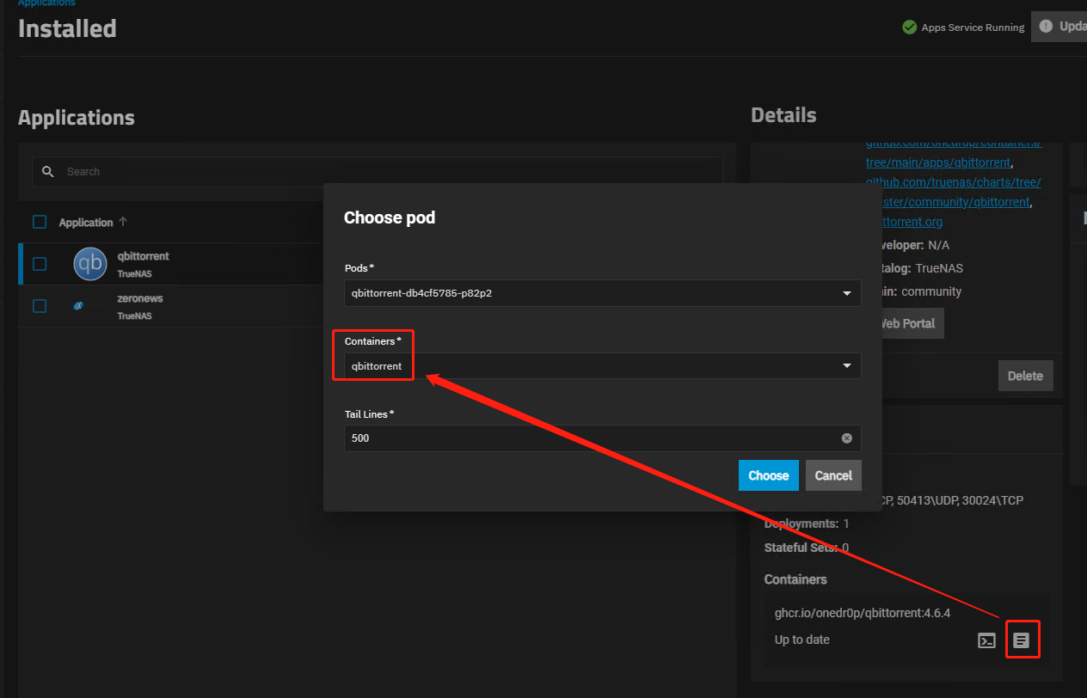Image resolution: width=1087 pixels, height=698 pixels.
Task: Select the zeronews application row name
Action: click(140, 298)
